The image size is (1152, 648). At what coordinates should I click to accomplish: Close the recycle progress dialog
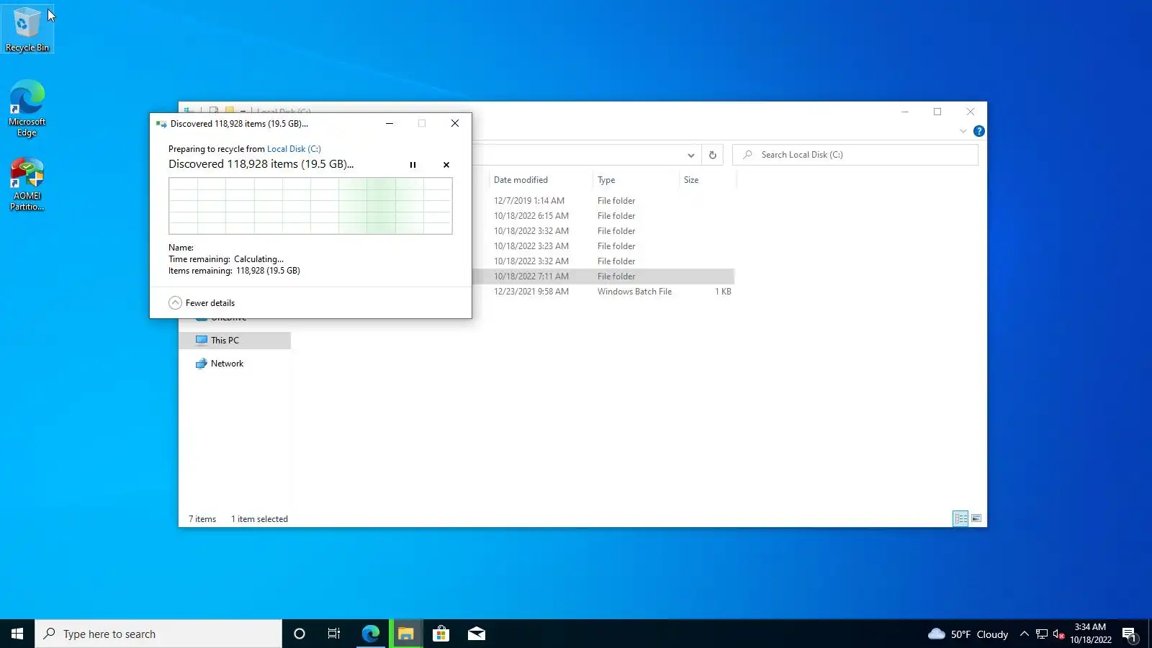455,123
